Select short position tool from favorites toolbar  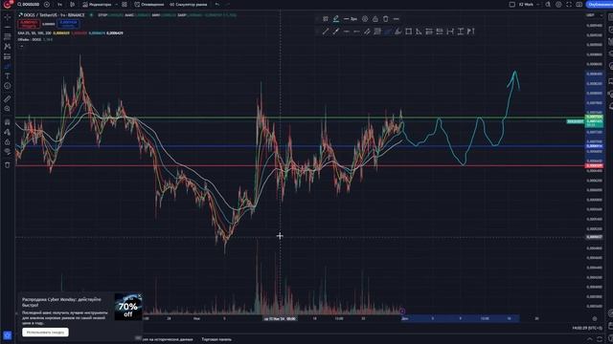[440, 32]
